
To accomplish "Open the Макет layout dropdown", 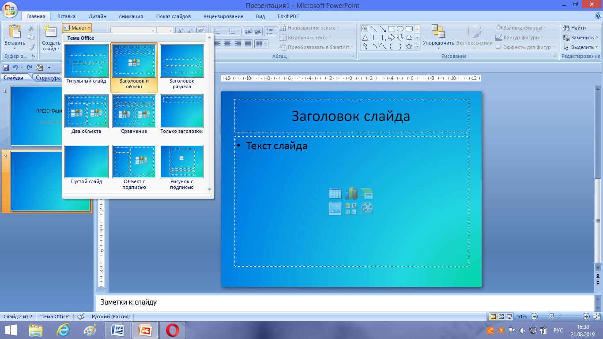I will [77, 28].
